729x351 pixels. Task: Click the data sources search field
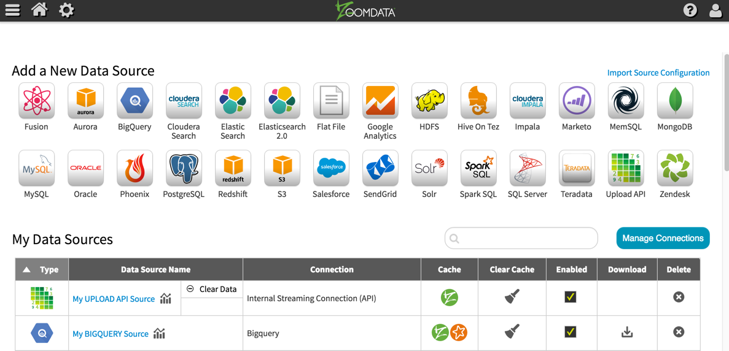click(521, 238)
